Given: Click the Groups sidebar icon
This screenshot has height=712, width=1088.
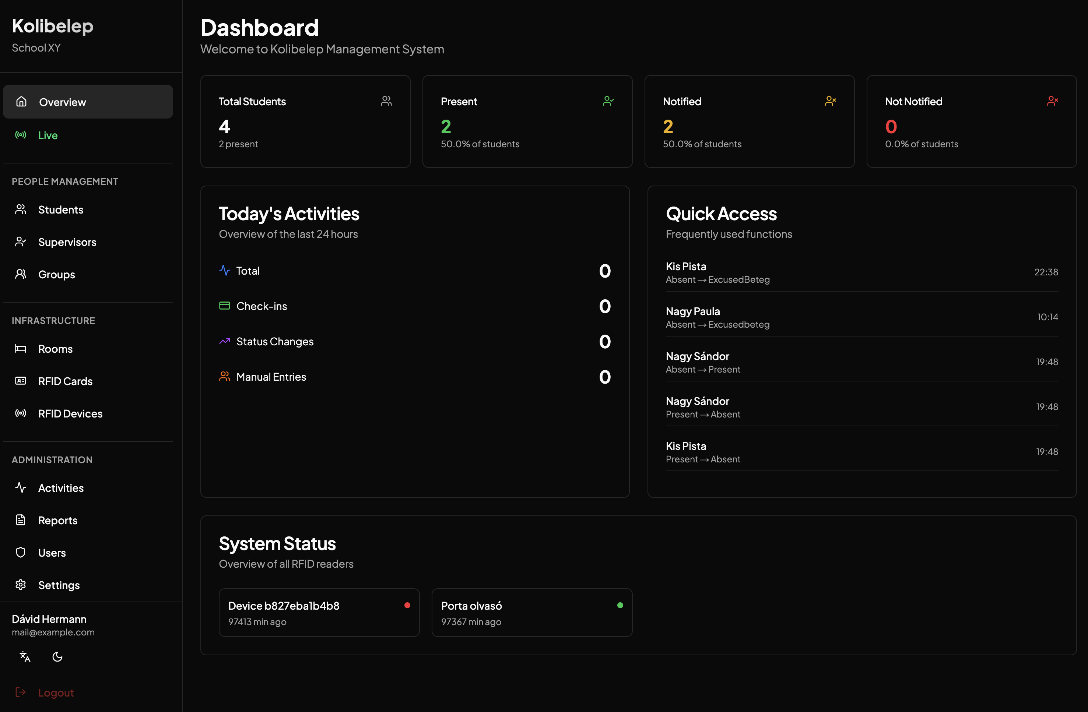Looking at the screenshot, I should pos(21,274).
